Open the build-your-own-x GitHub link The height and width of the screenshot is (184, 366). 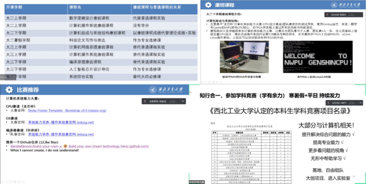[x=79, y=146]
